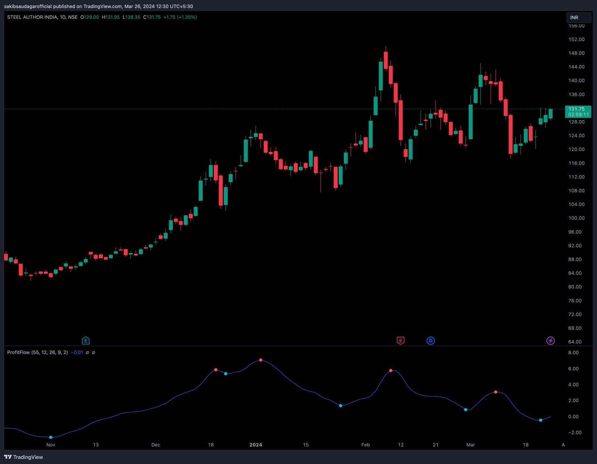Screen dimensions: 597x464
Task: Click the Nov label on time axis
Action: pos(51,445)
